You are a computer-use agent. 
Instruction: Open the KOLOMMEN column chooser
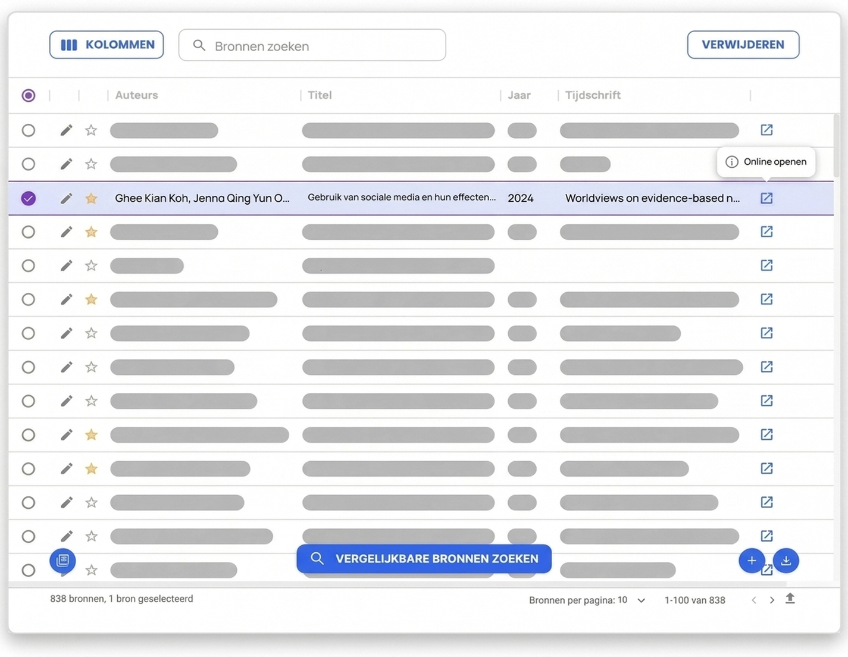107,45
